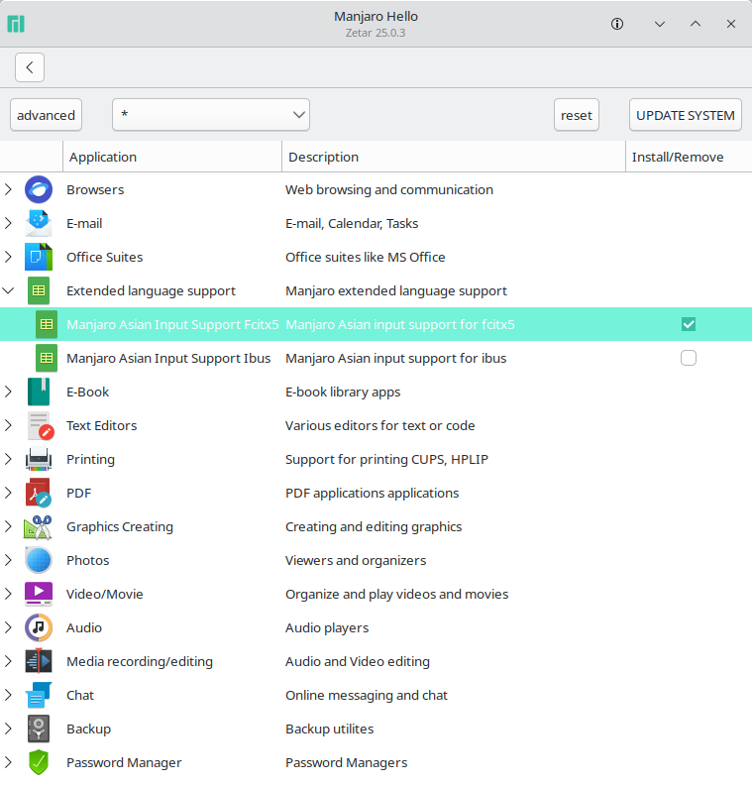This screenshot has width=752, height=786.
Task: Select 'Web browsing and communication' description
Action: point(389,189)
